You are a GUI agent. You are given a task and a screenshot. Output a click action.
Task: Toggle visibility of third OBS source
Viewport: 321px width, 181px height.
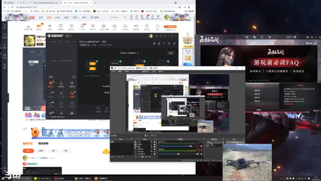click(152, 146)
